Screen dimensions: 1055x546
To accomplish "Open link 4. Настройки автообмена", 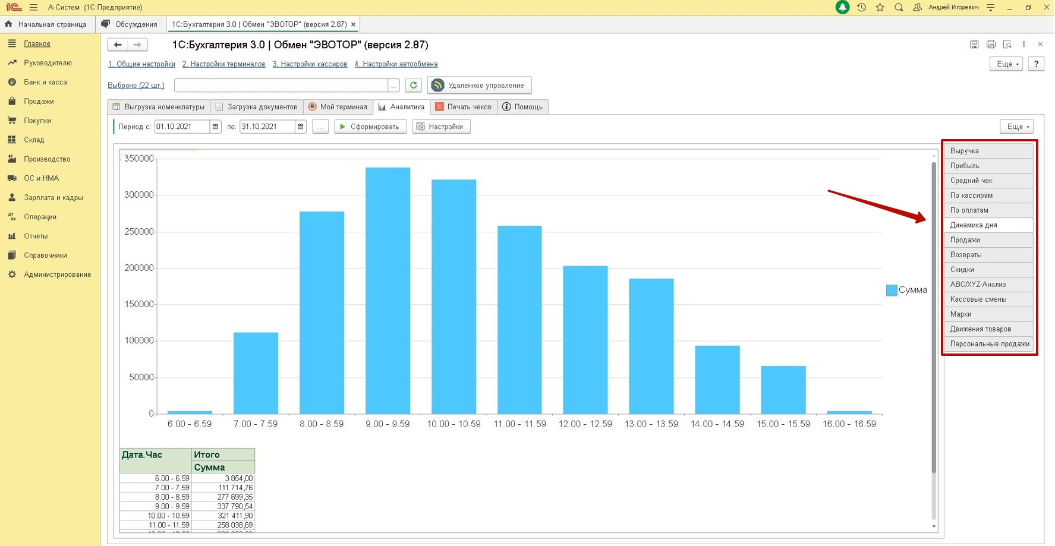I will [396, 64].
